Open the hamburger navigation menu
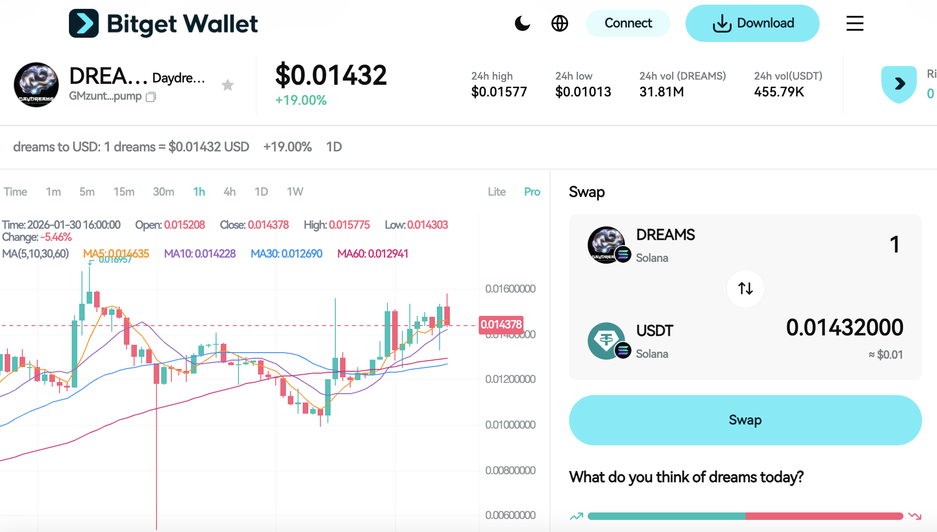 855,23
